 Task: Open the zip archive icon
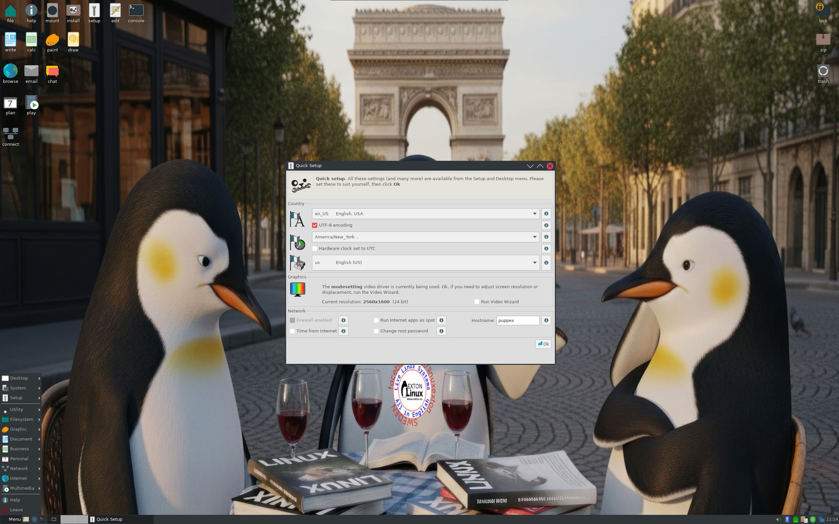point(823,42)
